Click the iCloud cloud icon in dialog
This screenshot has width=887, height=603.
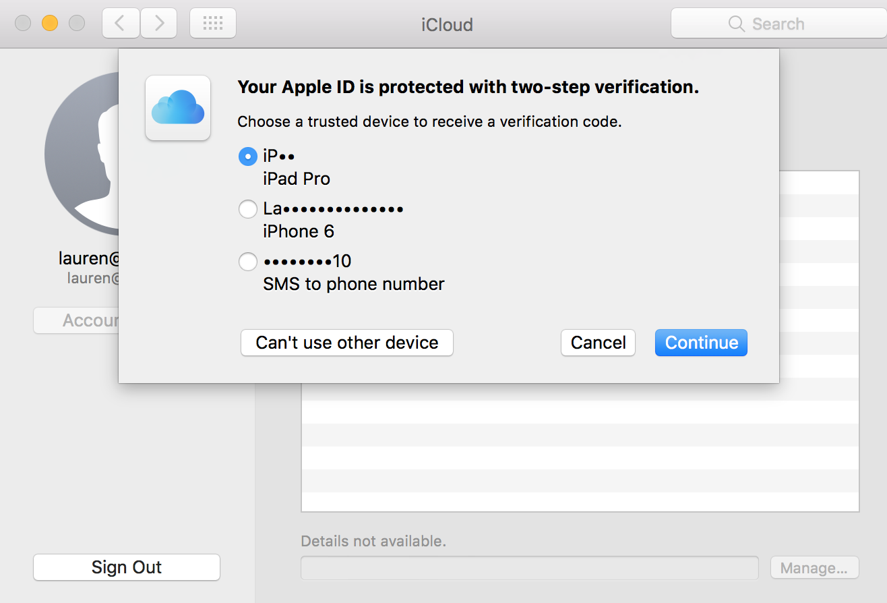(x=178, y=108)
